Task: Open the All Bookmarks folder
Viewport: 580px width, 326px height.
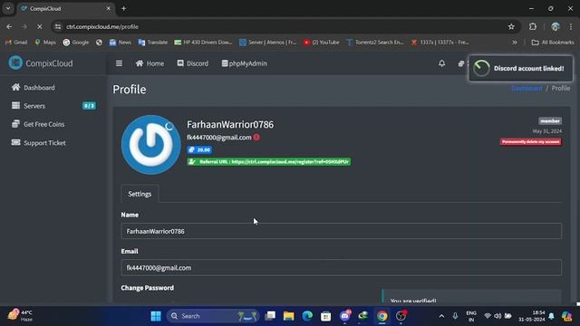Action: (553, 43)
